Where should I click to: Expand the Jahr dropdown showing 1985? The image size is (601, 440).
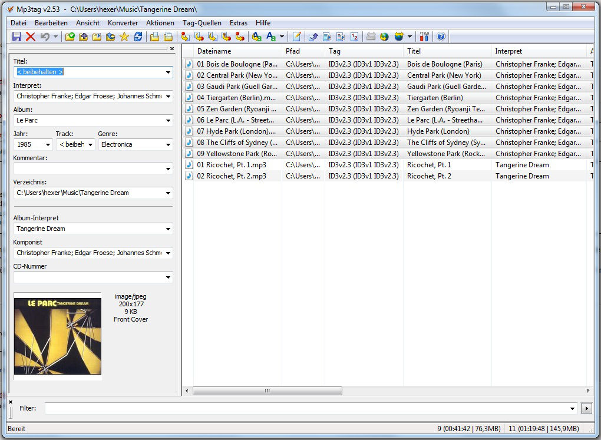click(48, 144)
